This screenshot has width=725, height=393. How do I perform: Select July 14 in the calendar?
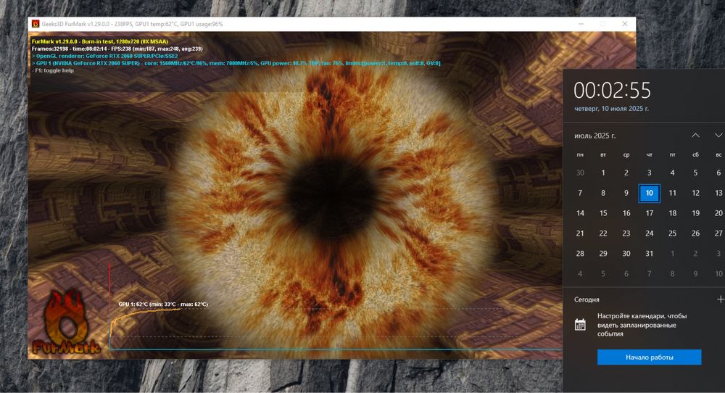pos(580,213)
